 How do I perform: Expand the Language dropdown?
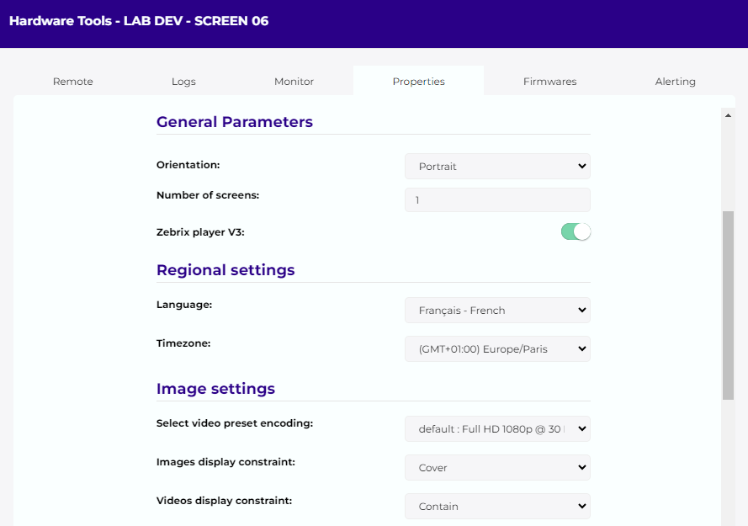click(497, 311)
